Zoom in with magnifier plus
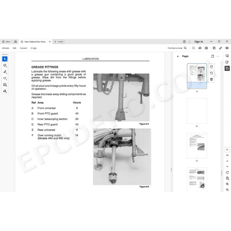This screenshot has height=231, width=231. coord(227,184)
